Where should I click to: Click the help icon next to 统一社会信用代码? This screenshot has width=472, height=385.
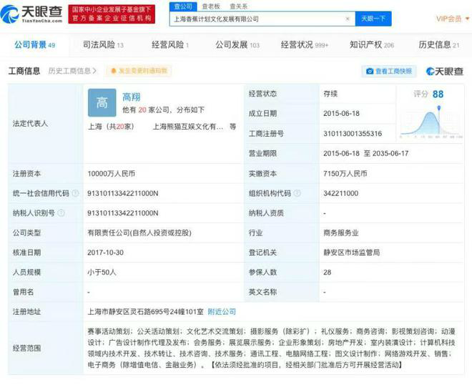pos(76,193)
